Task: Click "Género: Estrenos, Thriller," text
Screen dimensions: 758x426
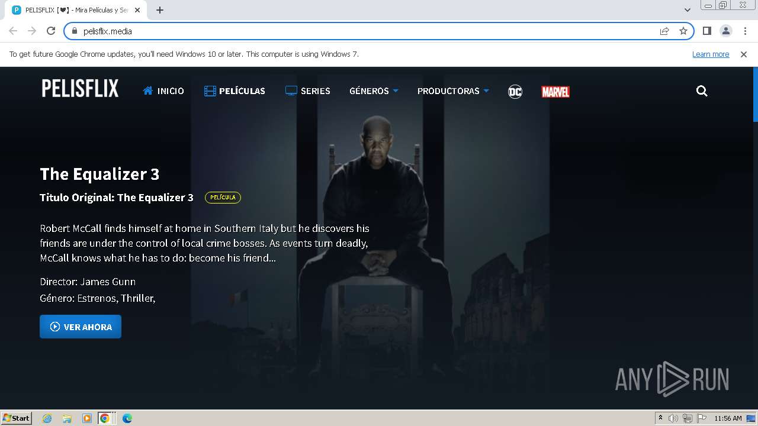Action: [98, 298]
